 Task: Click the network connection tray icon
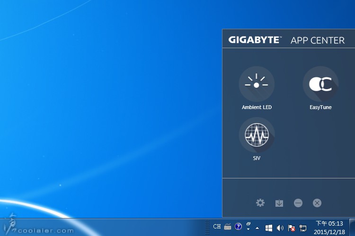(x=303, y=228)
